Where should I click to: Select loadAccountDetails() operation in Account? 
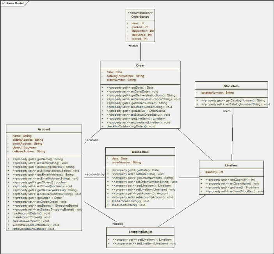pyautogui.click(x=31, y=213)
